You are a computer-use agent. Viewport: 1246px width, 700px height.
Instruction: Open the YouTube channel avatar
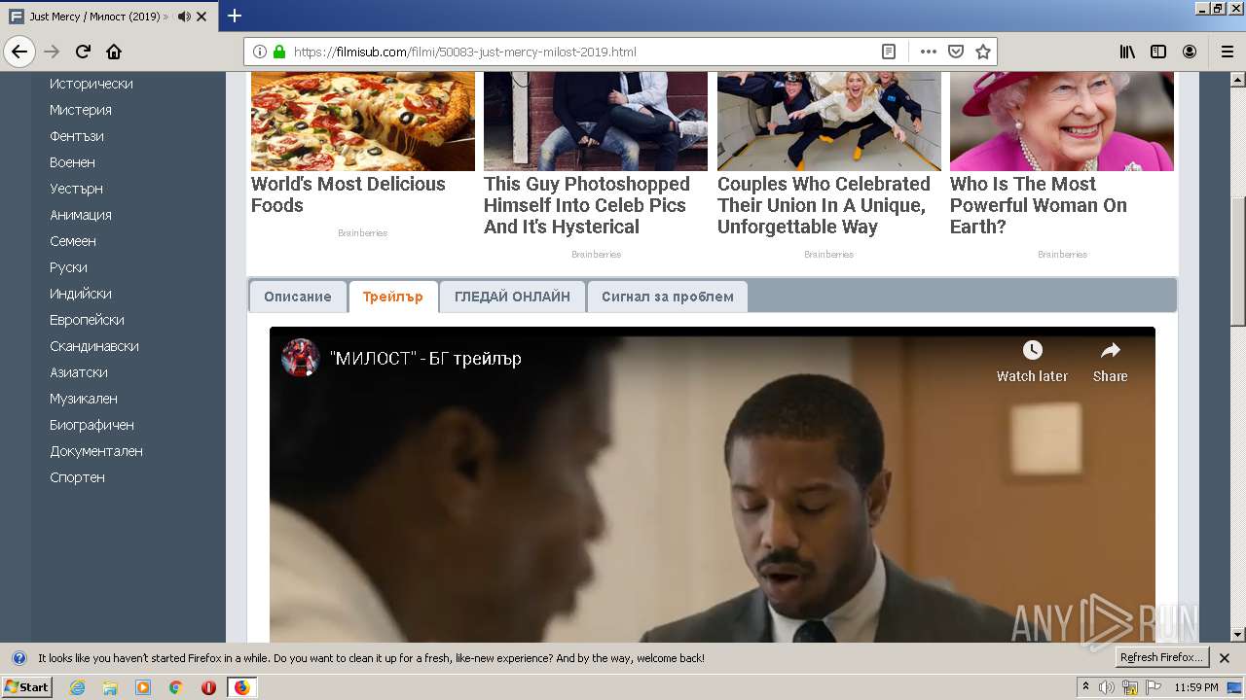click(x=301, y=358)
